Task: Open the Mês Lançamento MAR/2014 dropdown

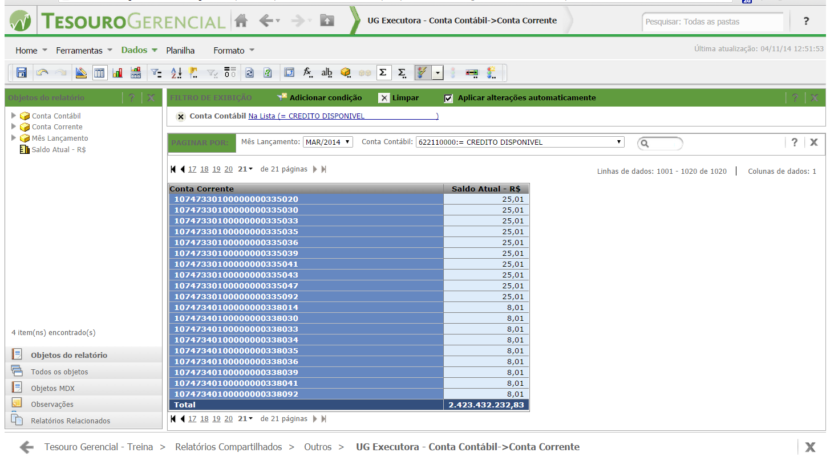Action: pyautogui.click(x=328, y=142)
